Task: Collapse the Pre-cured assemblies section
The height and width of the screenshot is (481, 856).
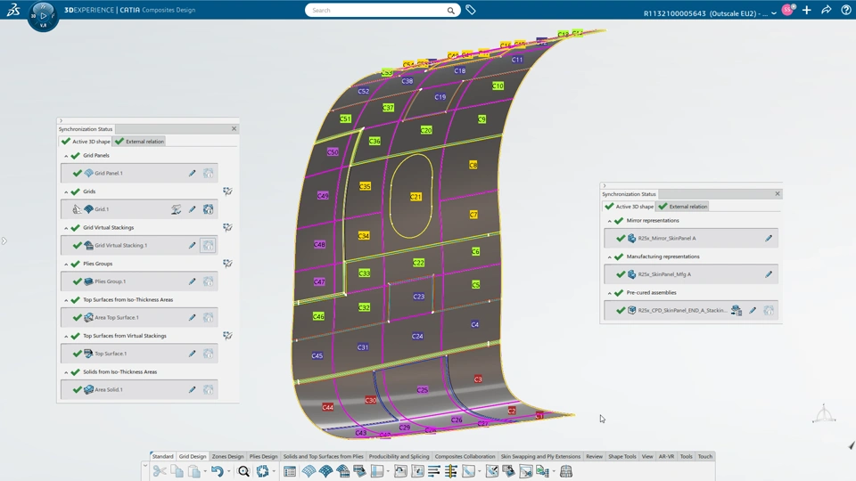Action: 610,293
